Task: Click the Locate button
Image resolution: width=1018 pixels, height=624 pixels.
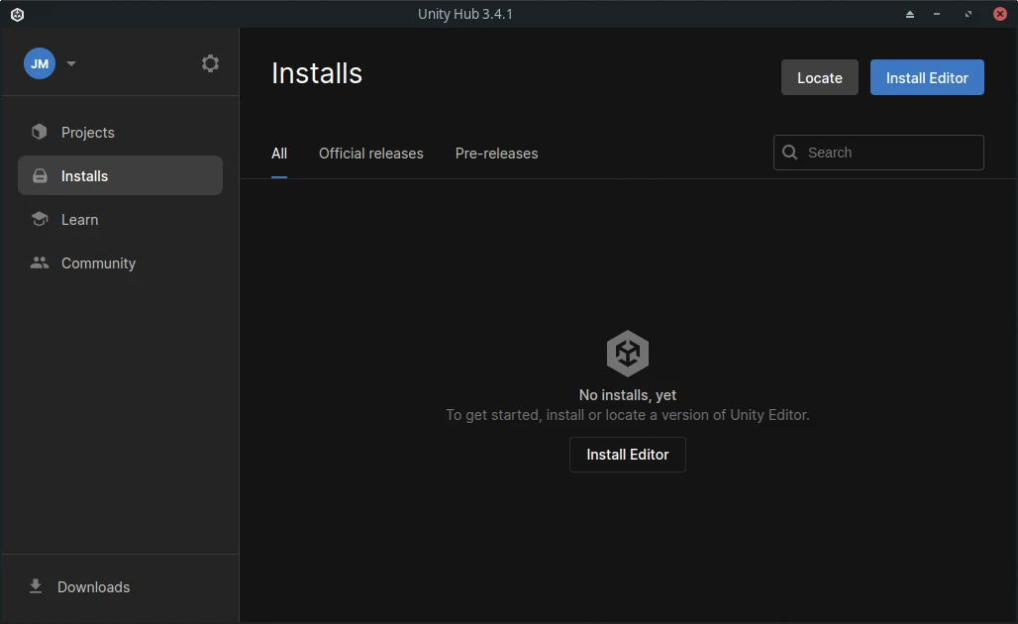Action: click(819, 77)
